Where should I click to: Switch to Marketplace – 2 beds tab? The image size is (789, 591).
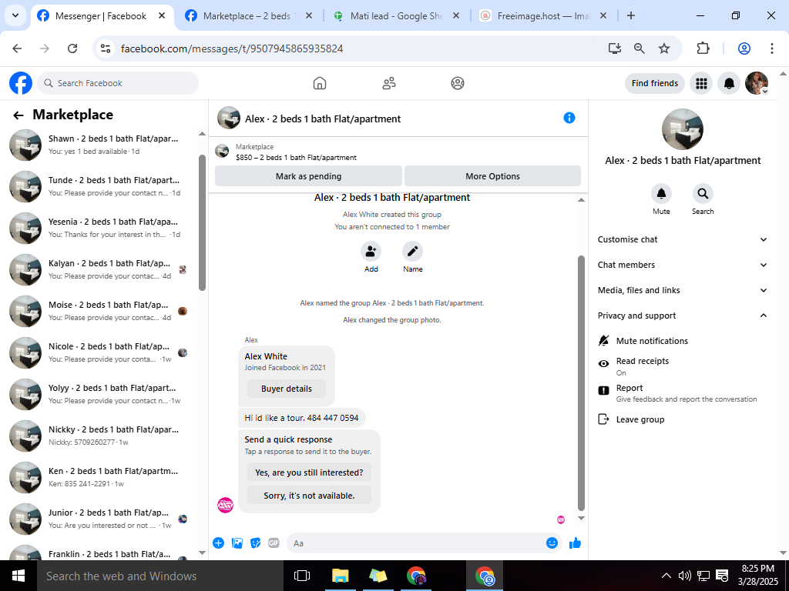click(x=249, y=16)
